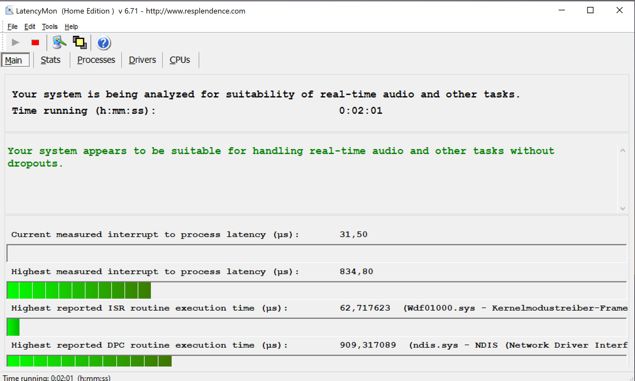Open options via computer-with-pen toolbar icon
The height and width of the screenshot is (381, 635).
tap(59, 43)
